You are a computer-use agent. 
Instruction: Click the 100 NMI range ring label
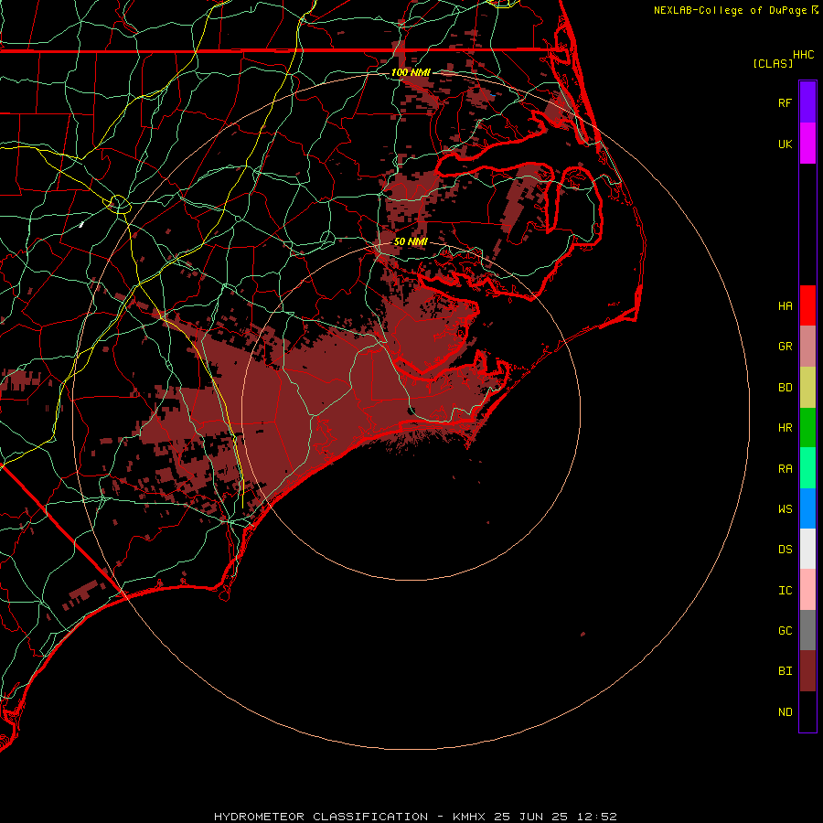coord(411,72)
